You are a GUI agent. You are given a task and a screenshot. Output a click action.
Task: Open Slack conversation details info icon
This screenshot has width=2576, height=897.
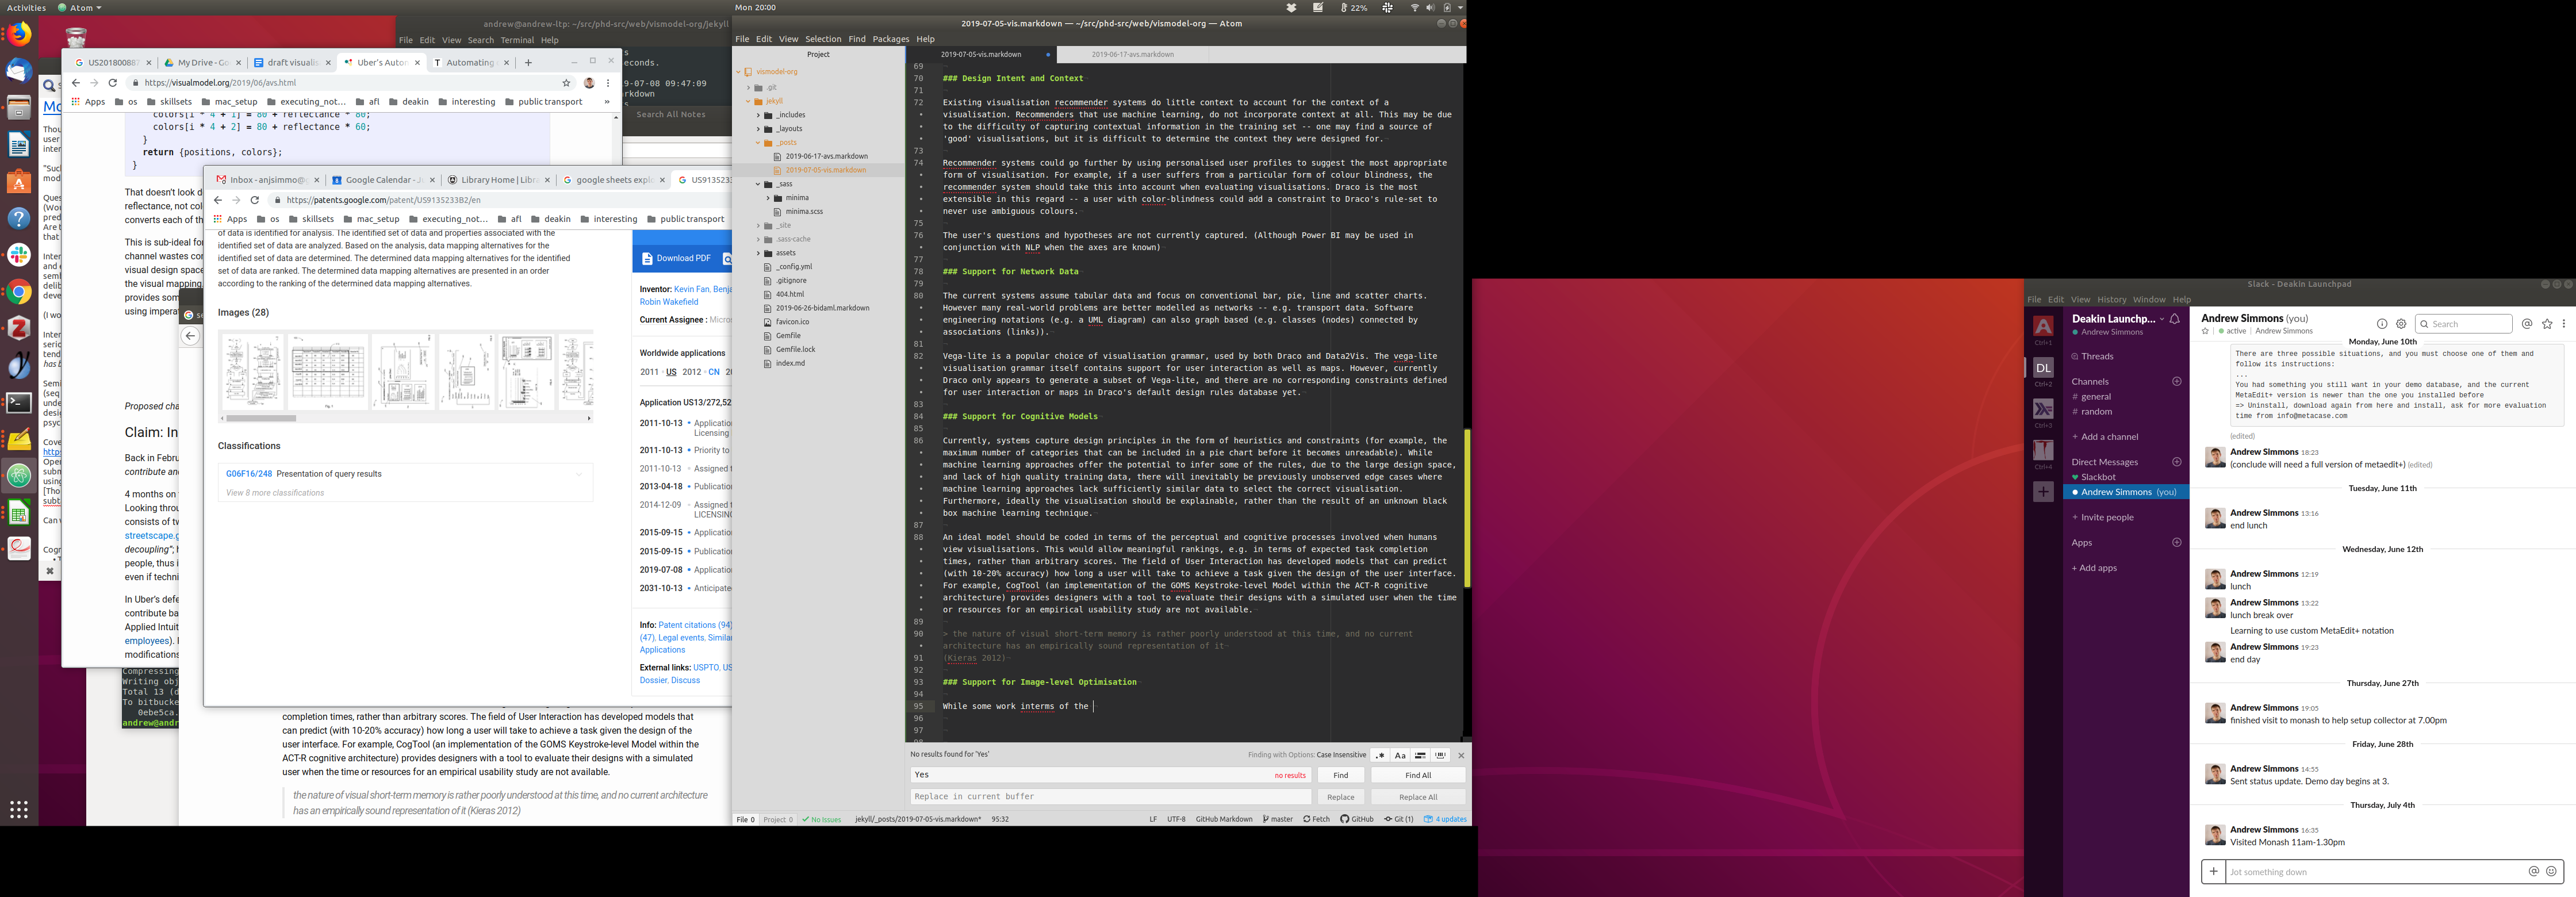tap(2381, 324)
